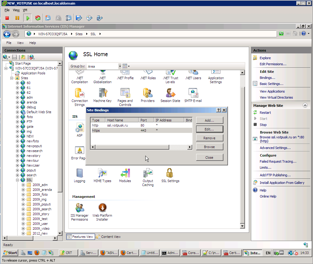Switch to Features View tab
This screenshot has width=313, height=264.
(x=81, y=237)
